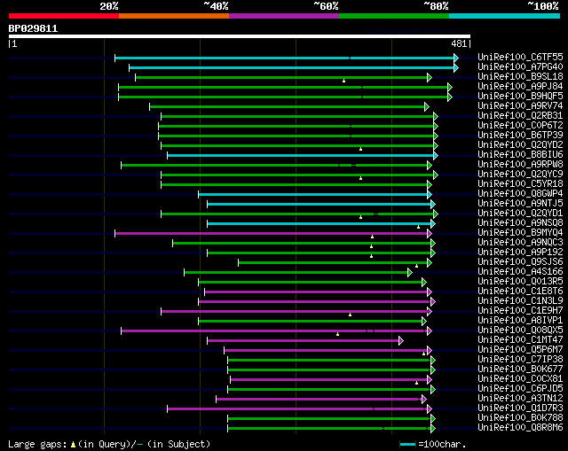Select the UniRef100_A9P192 label

(520, 253)
